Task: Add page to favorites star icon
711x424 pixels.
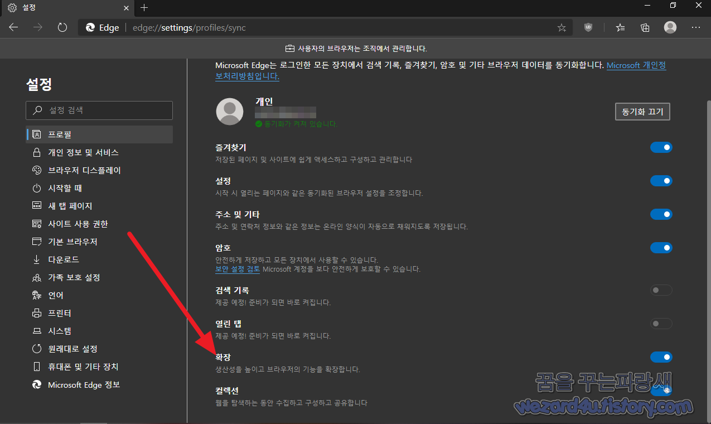Action: tap(562, 27)
